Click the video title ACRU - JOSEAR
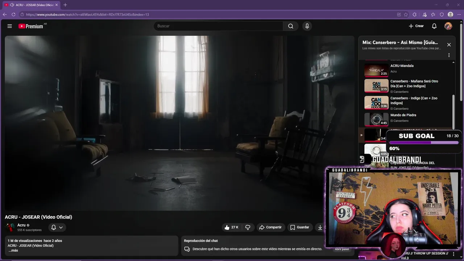Image resolution: width=464 pixels, height=261 pixels. (38, 217)
